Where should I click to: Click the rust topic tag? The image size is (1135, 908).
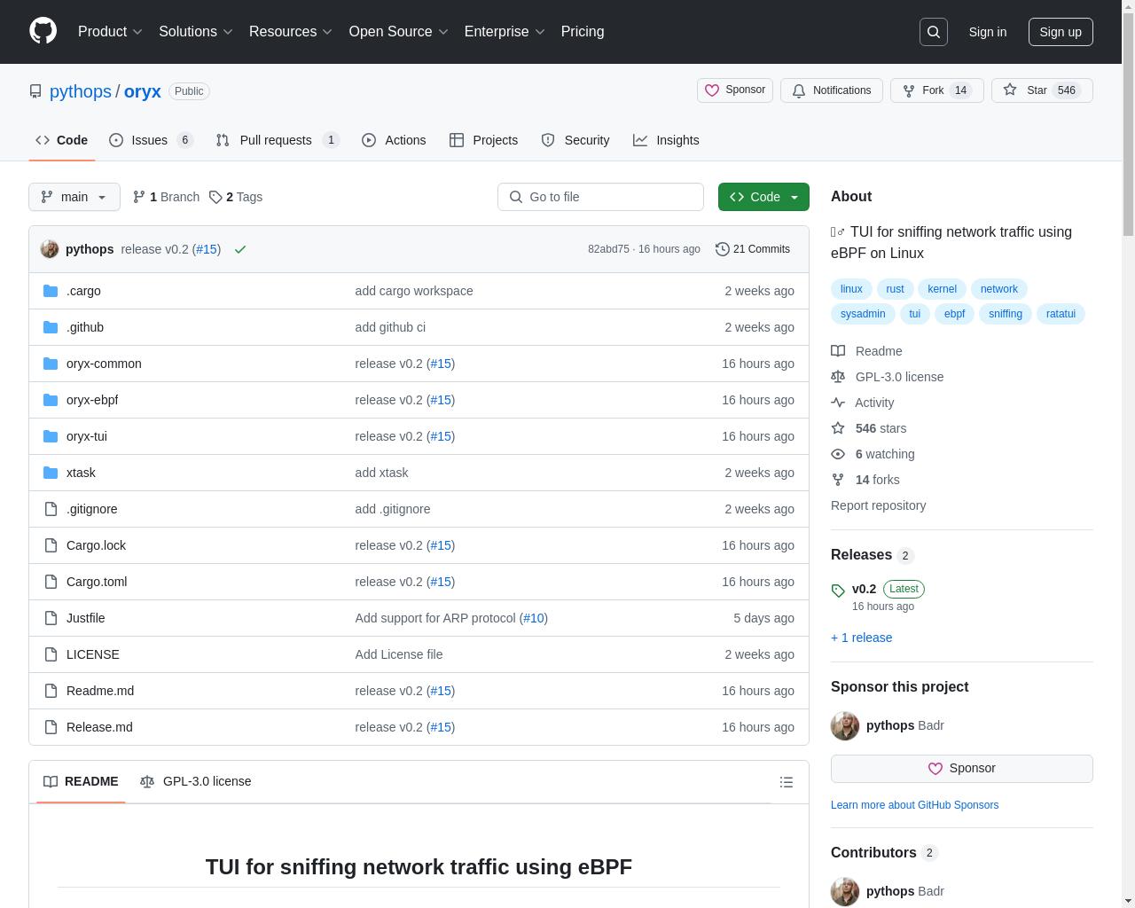pos(895,289)
